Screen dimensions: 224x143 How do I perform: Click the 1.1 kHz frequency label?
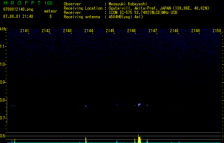[x=3, y=46]
